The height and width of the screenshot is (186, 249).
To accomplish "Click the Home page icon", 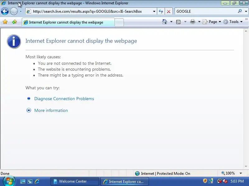I will pos(165,22).
